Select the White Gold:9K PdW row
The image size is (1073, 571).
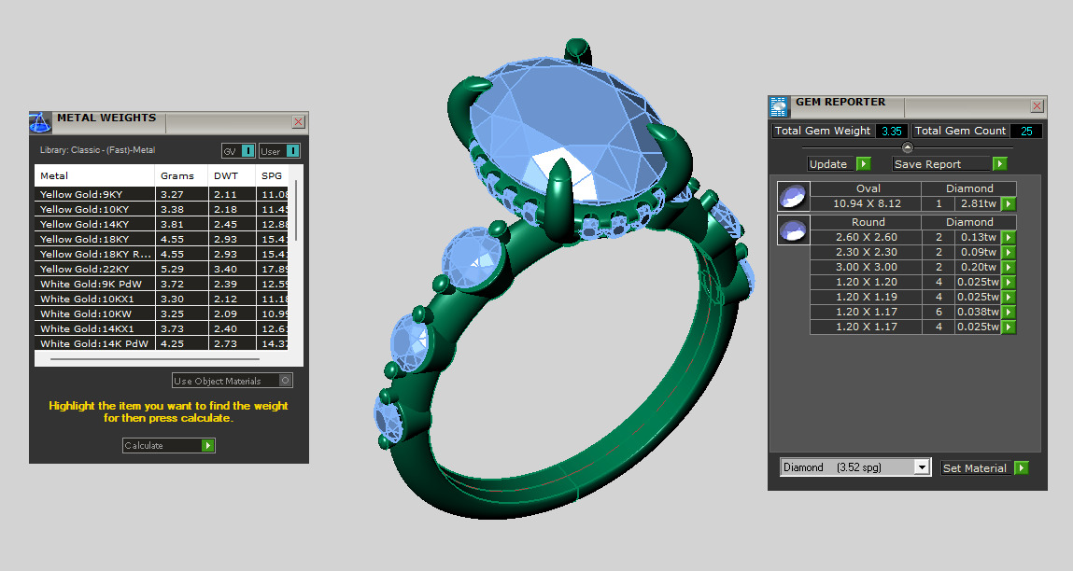point(162,284)
